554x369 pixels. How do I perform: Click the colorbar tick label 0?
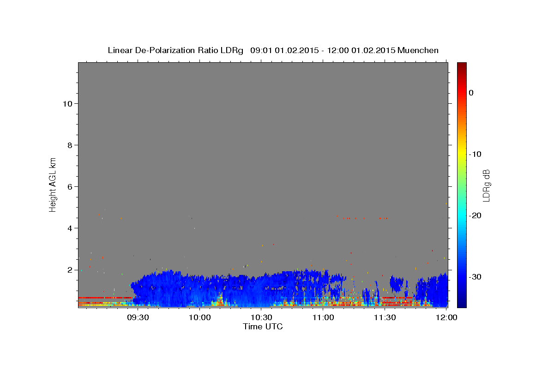[471, 93]
